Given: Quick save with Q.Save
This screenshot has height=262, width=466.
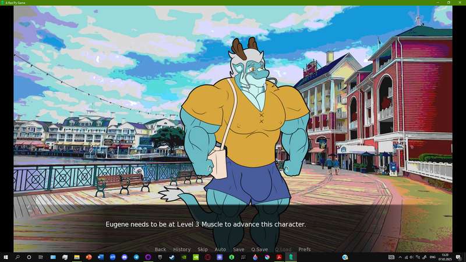Looking at the screenshot, I should [x=259, y=249].
